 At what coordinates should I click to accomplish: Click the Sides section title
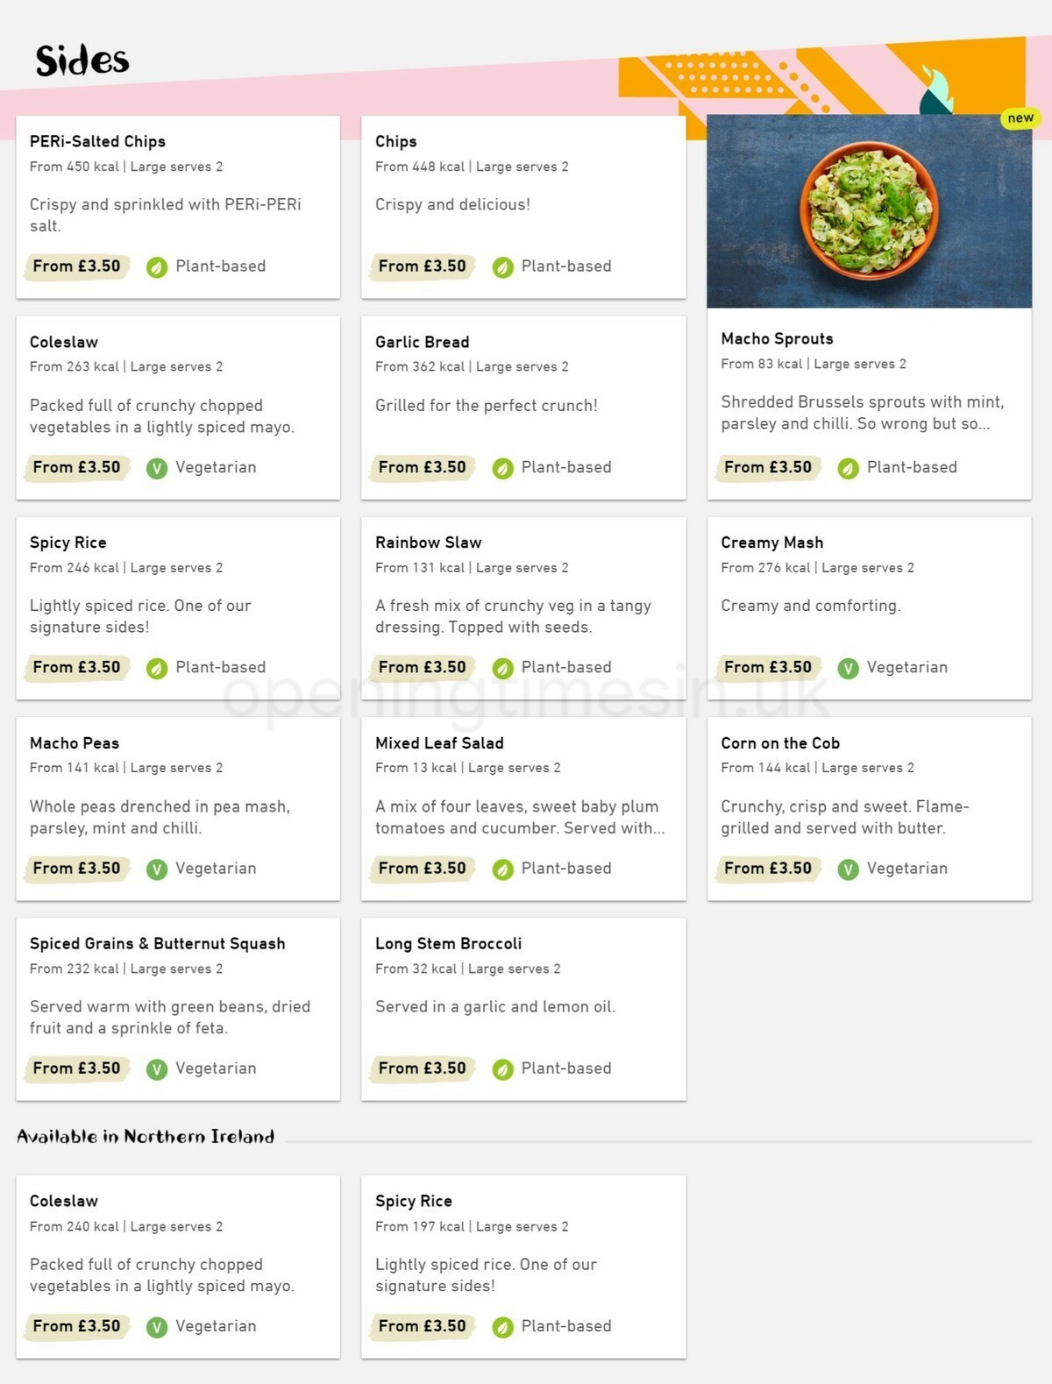click(82, 60)
